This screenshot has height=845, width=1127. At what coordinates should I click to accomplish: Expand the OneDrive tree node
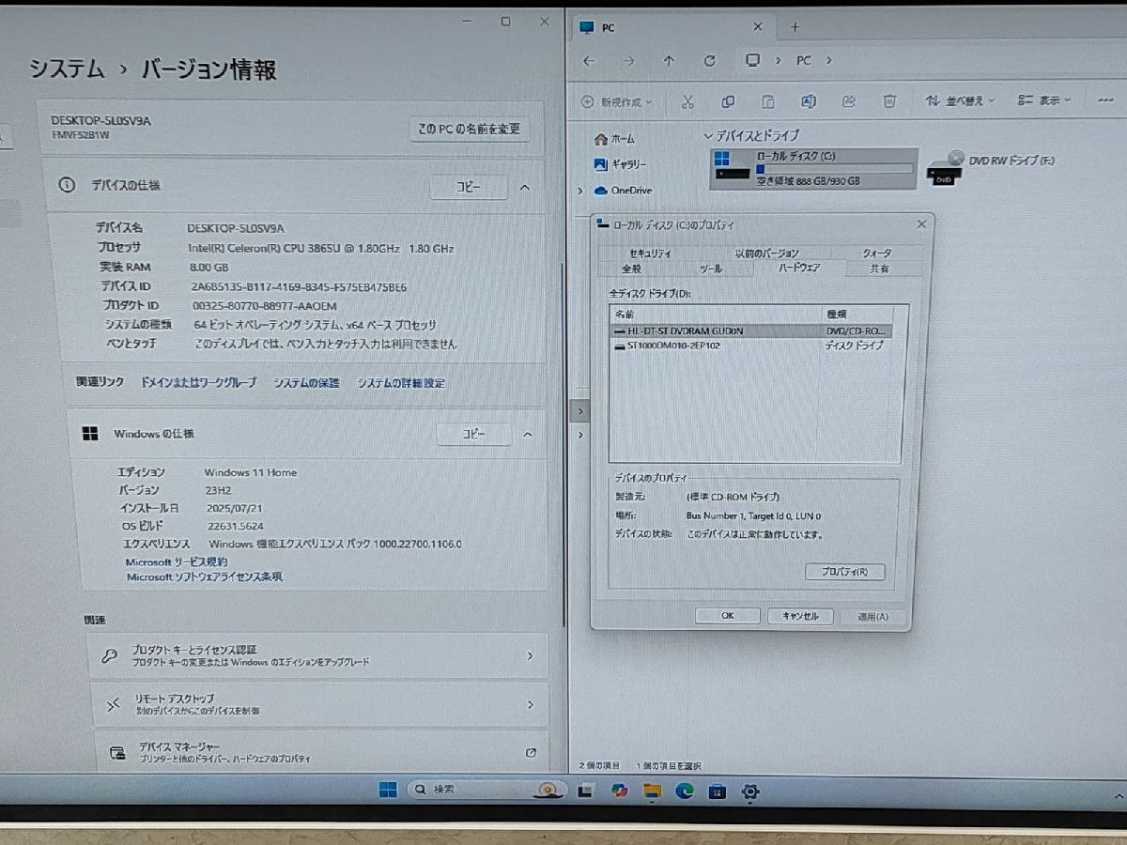(x=581, y=191)
